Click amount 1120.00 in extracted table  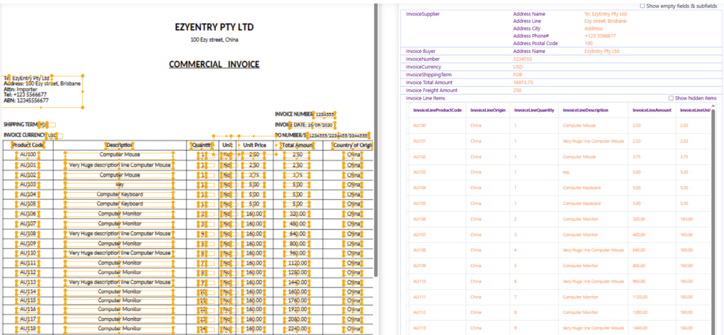(639, 298)
